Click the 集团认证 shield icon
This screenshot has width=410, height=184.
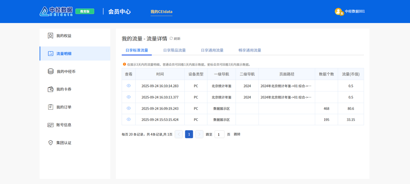(51, 143)
